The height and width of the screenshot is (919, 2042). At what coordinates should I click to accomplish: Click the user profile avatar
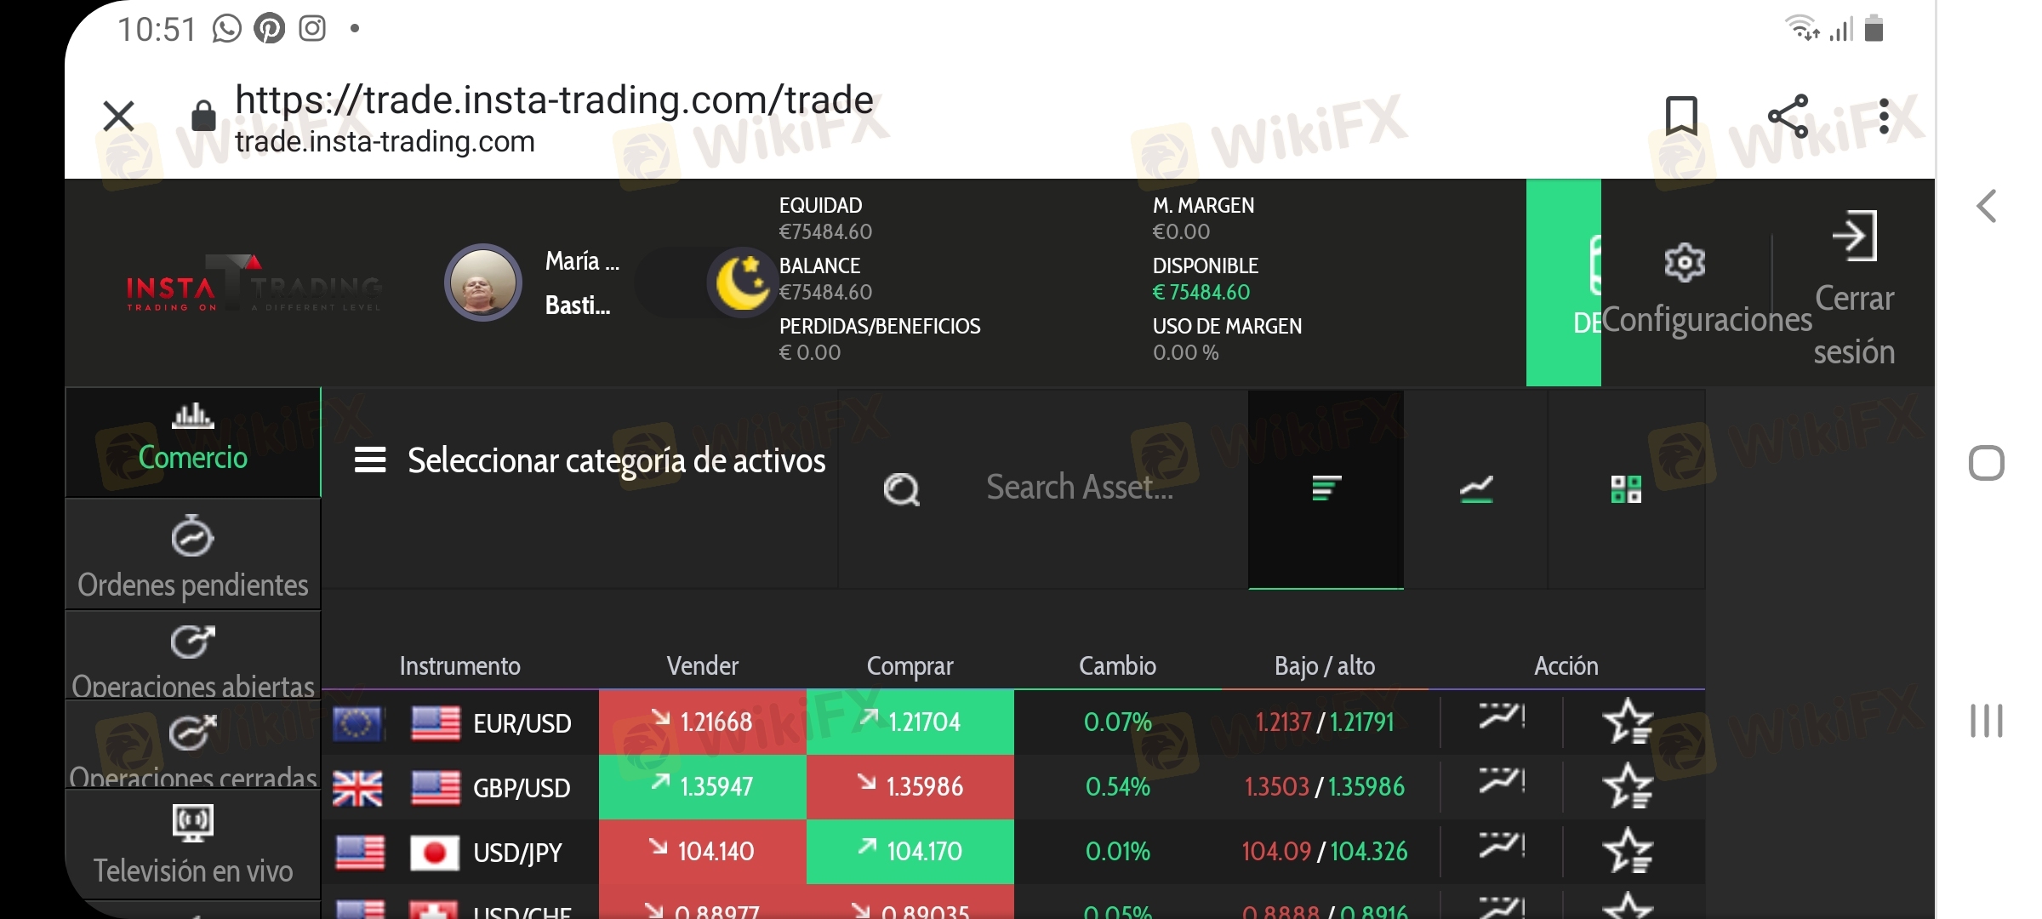pos(483,283)
